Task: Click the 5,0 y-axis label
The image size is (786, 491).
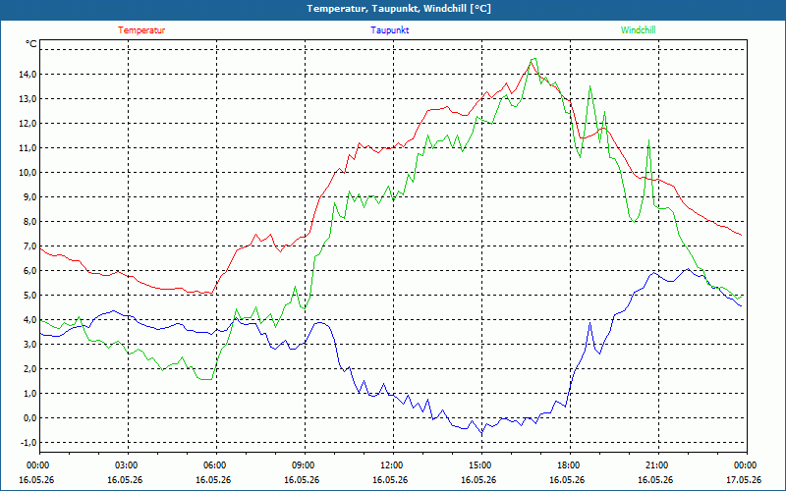Action: (x=29, y=296)
